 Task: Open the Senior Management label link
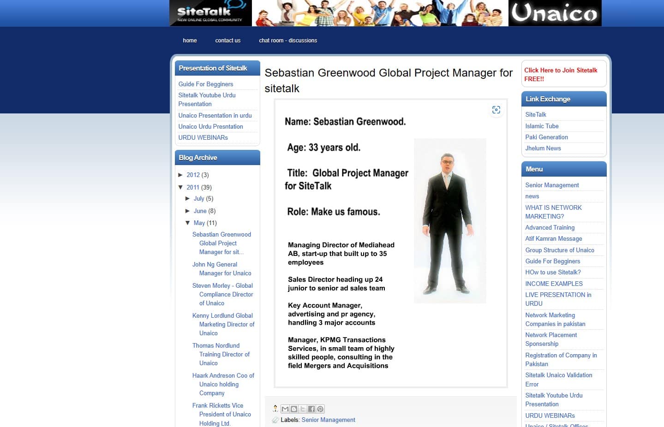(x=328, y=420)
